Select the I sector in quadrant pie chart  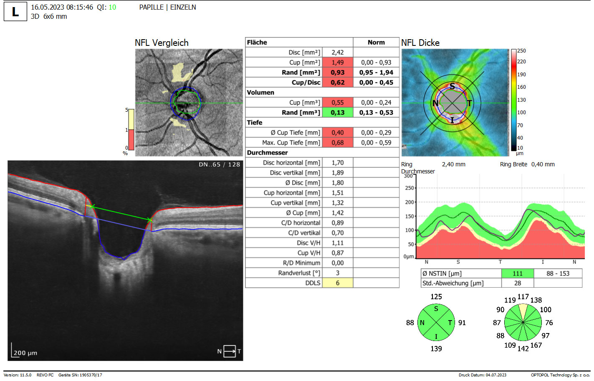coord(436,336)
